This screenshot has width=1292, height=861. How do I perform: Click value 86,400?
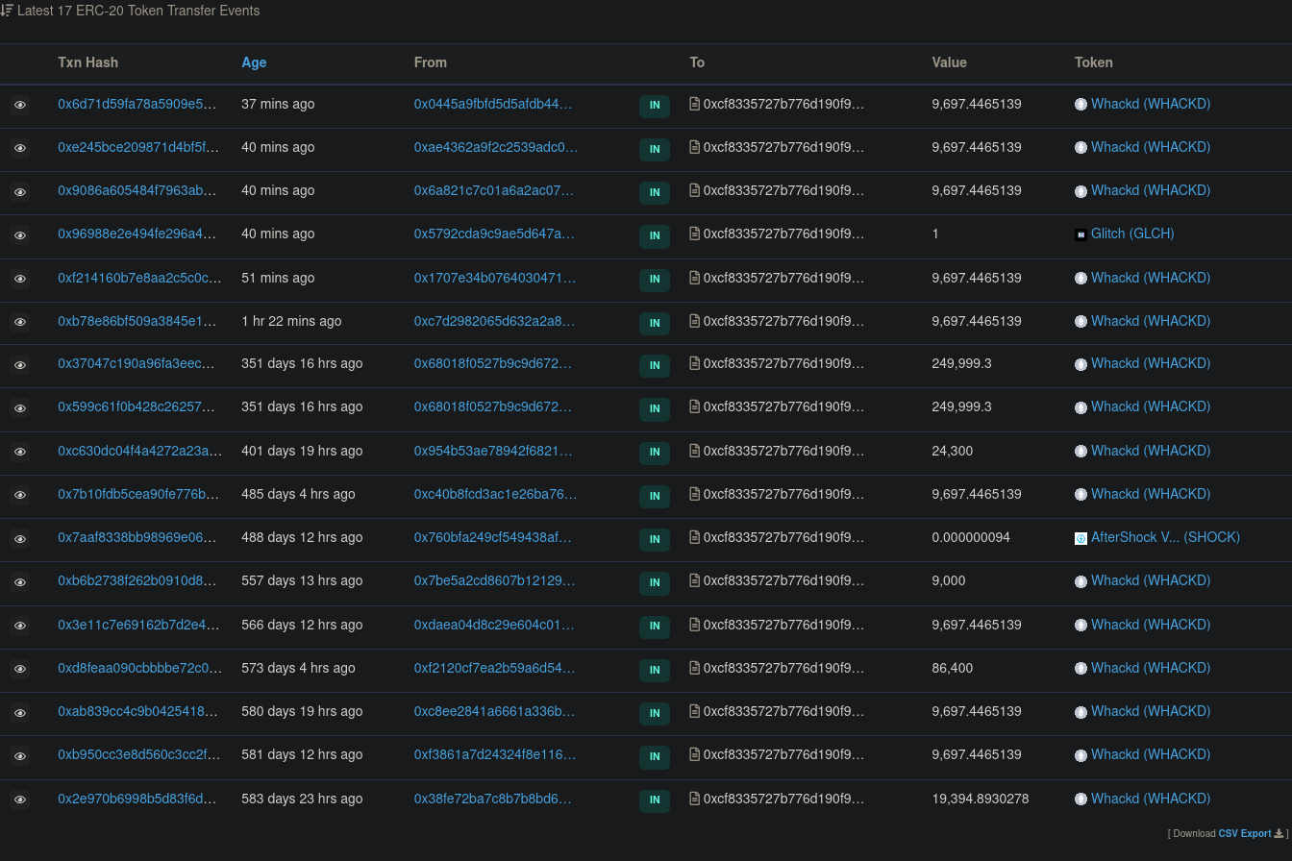[x=953, y=668]
